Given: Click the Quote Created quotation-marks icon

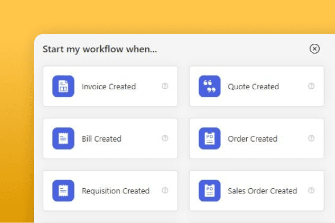Looking at the screenshot, I should pyautogui.click(x=210, y=86).
